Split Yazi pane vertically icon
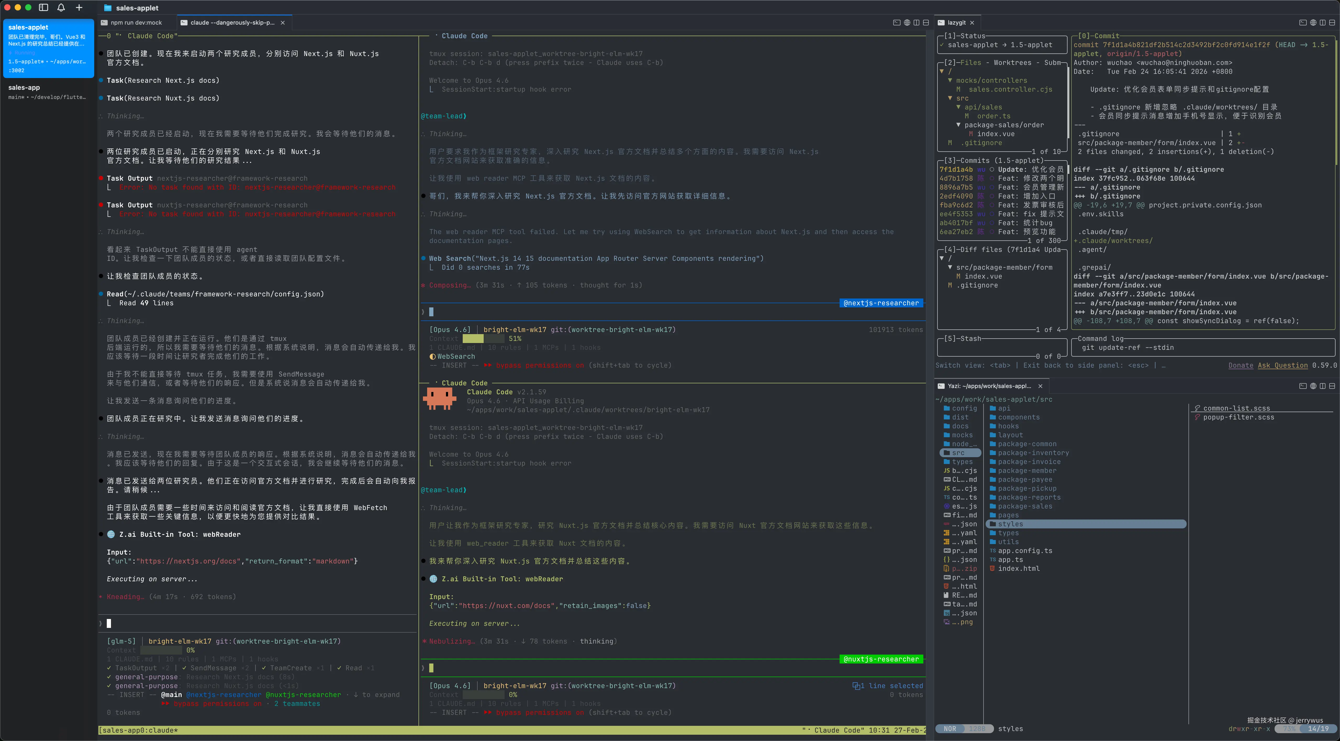1340x741 pixels. coord(1322,386)
